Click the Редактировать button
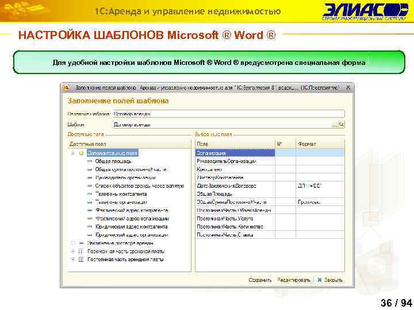The image size is (414, 310). (294, 280)
